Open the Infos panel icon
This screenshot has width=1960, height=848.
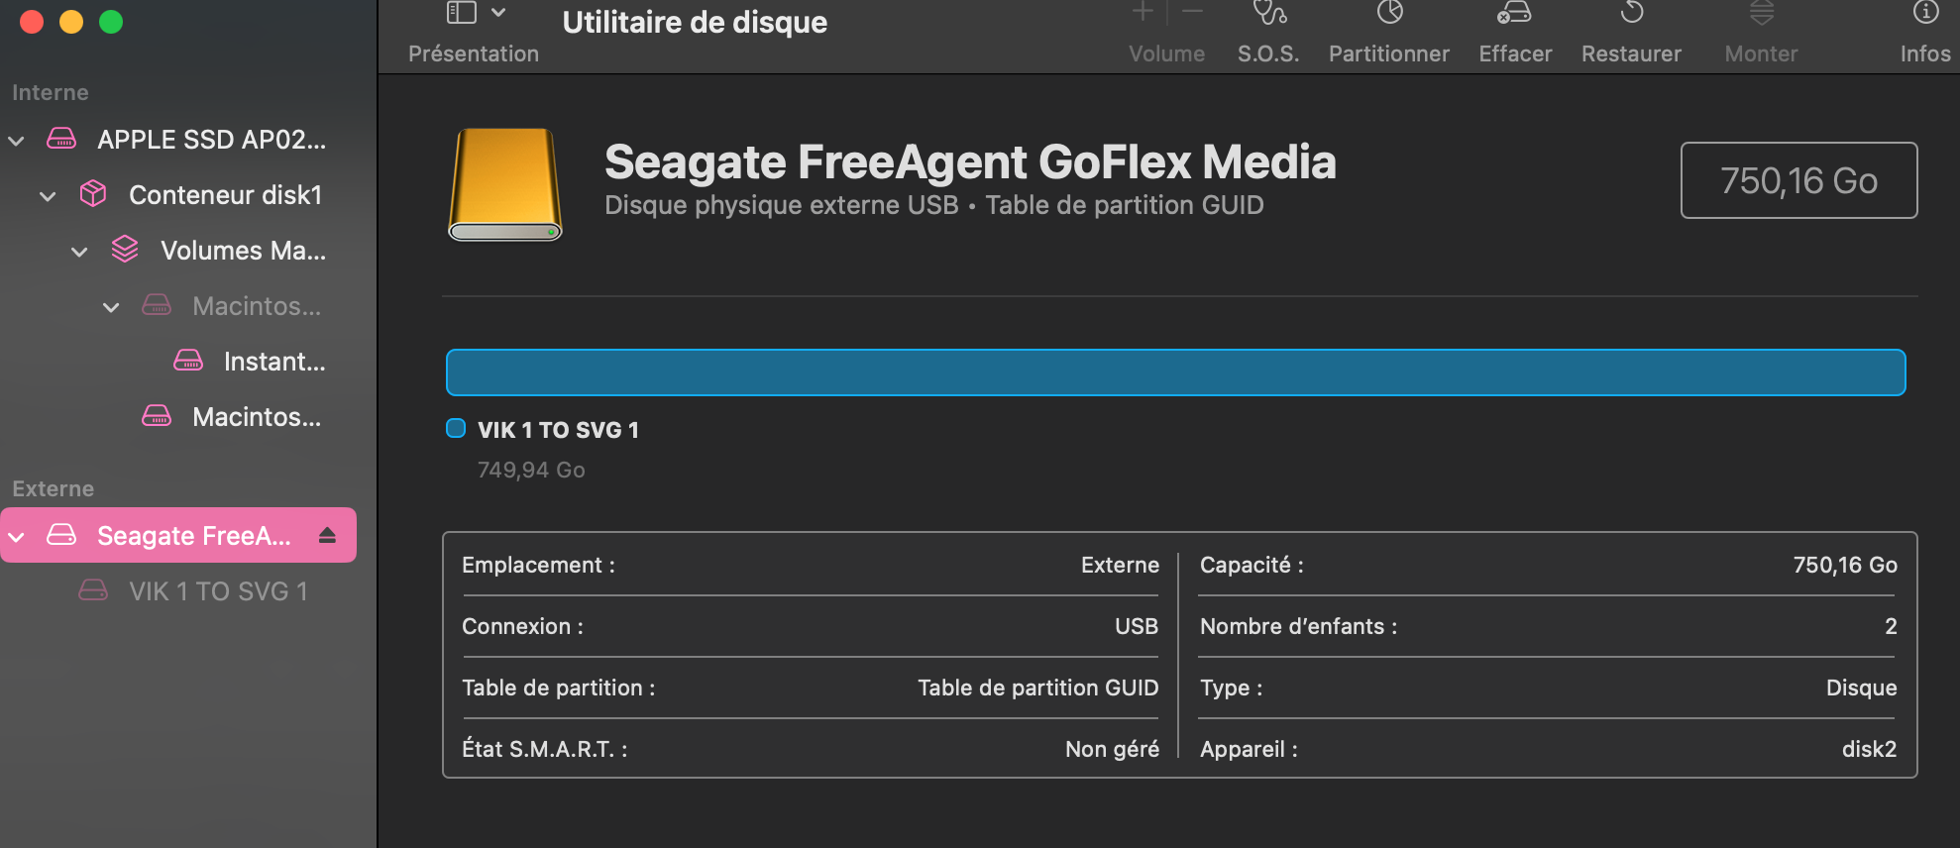click(1924, 13)
